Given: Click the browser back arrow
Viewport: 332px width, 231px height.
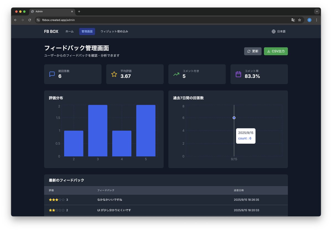Looking at the screenshot, I should click(x=15, y=20).
